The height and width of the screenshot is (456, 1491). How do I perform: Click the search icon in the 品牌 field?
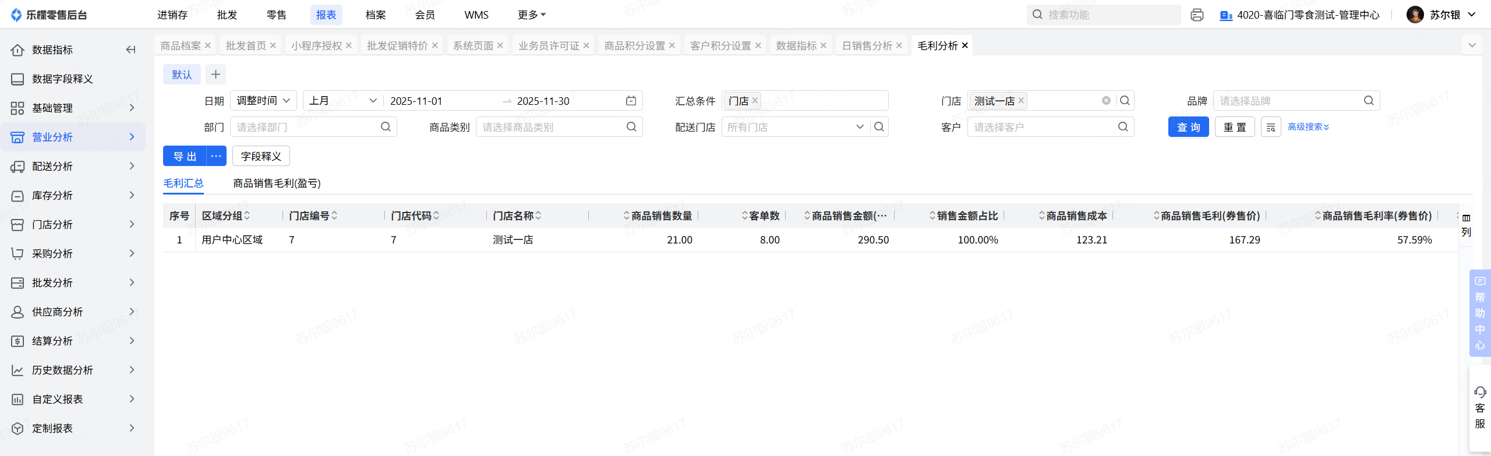(x=1369, y=101)
